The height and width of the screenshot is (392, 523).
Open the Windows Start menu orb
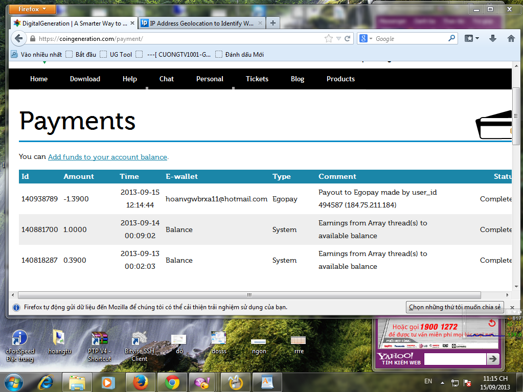(14, 382)
